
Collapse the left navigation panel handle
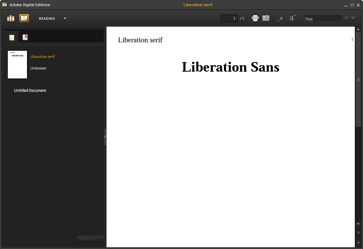coord(105,137)
